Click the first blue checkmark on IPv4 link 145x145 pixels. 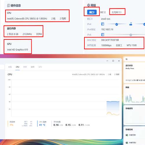(117, 24)
